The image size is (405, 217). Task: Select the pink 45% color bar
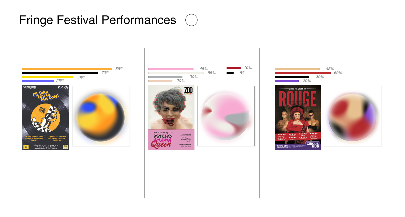click(171, 69)
